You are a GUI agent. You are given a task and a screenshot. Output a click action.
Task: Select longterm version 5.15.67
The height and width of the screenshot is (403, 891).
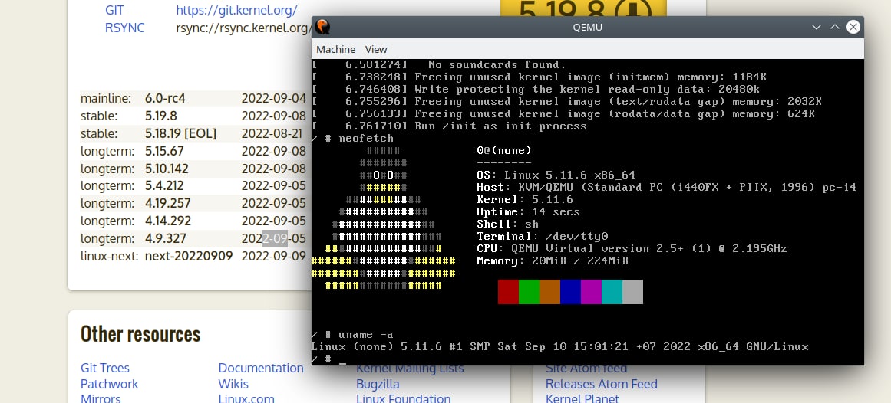[164, 151]
